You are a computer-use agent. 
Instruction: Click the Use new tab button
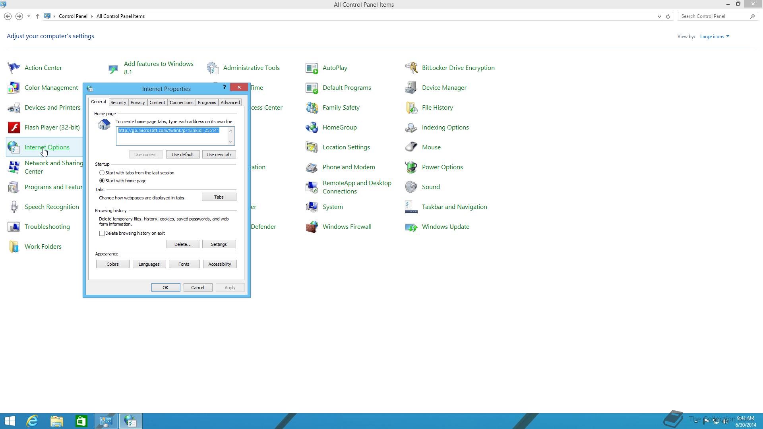(x=219, y=155)
